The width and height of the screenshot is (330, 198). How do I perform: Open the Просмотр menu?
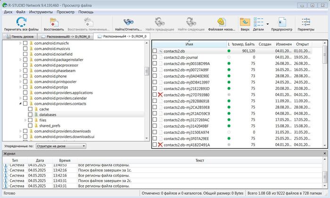pos(66,12)
